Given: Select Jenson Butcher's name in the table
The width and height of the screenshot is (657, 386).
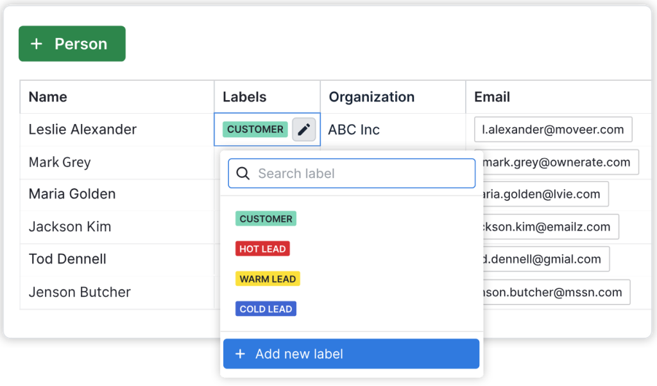Looking at the screenshot, I should 80,292.
